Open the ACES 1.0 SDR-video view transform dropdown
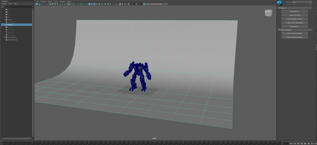The image size is (317, 145). pyautogui.click(x=156, y=4)
